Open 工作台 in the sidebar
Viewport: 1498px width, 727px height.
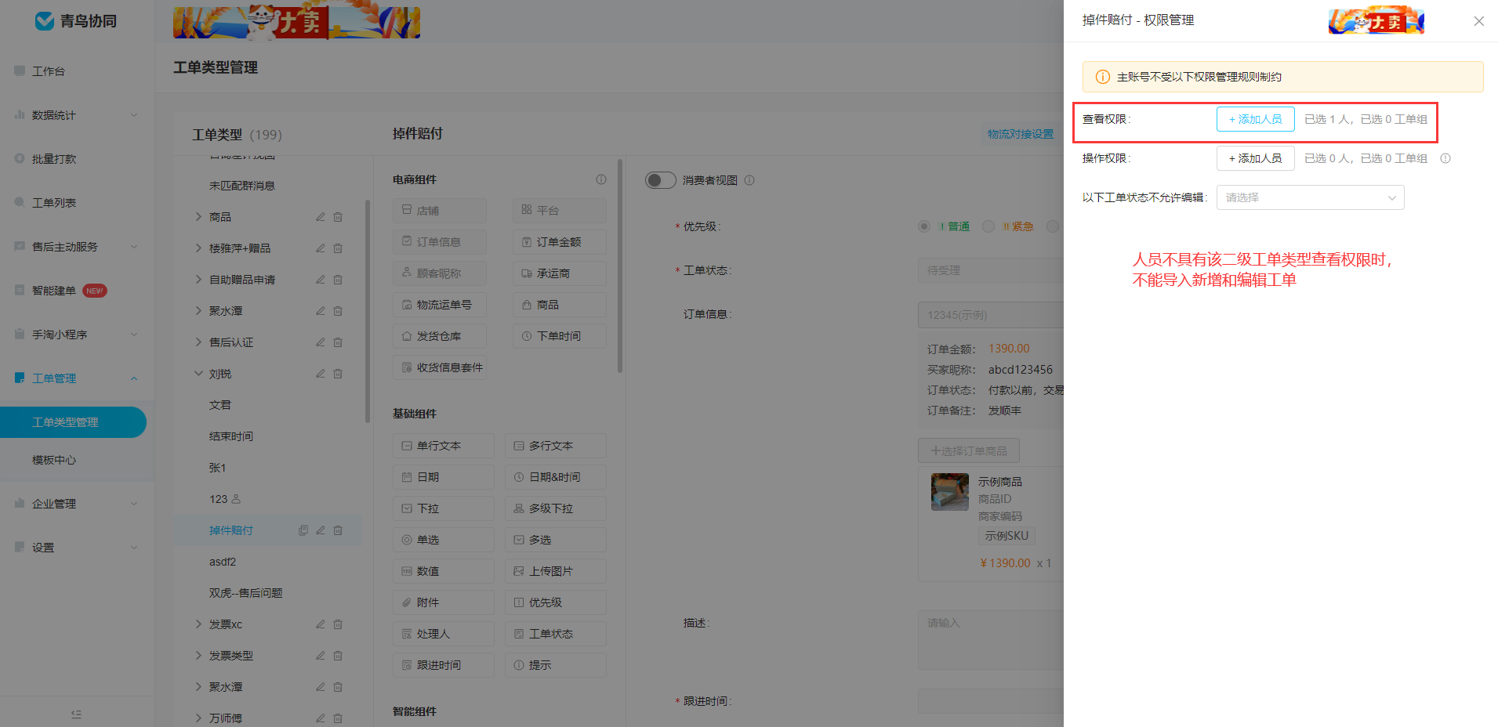49,71
